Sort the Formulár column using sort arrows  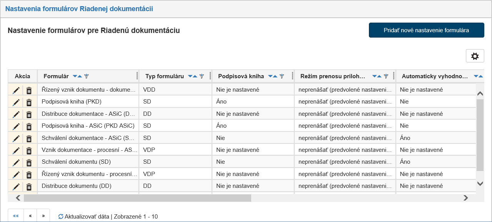coord(77,76)
